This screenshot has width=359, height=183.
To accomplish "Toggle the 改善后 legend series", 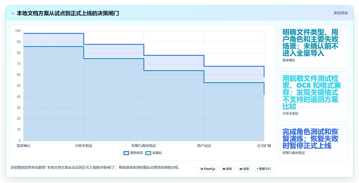I will (x=154, y=153).
